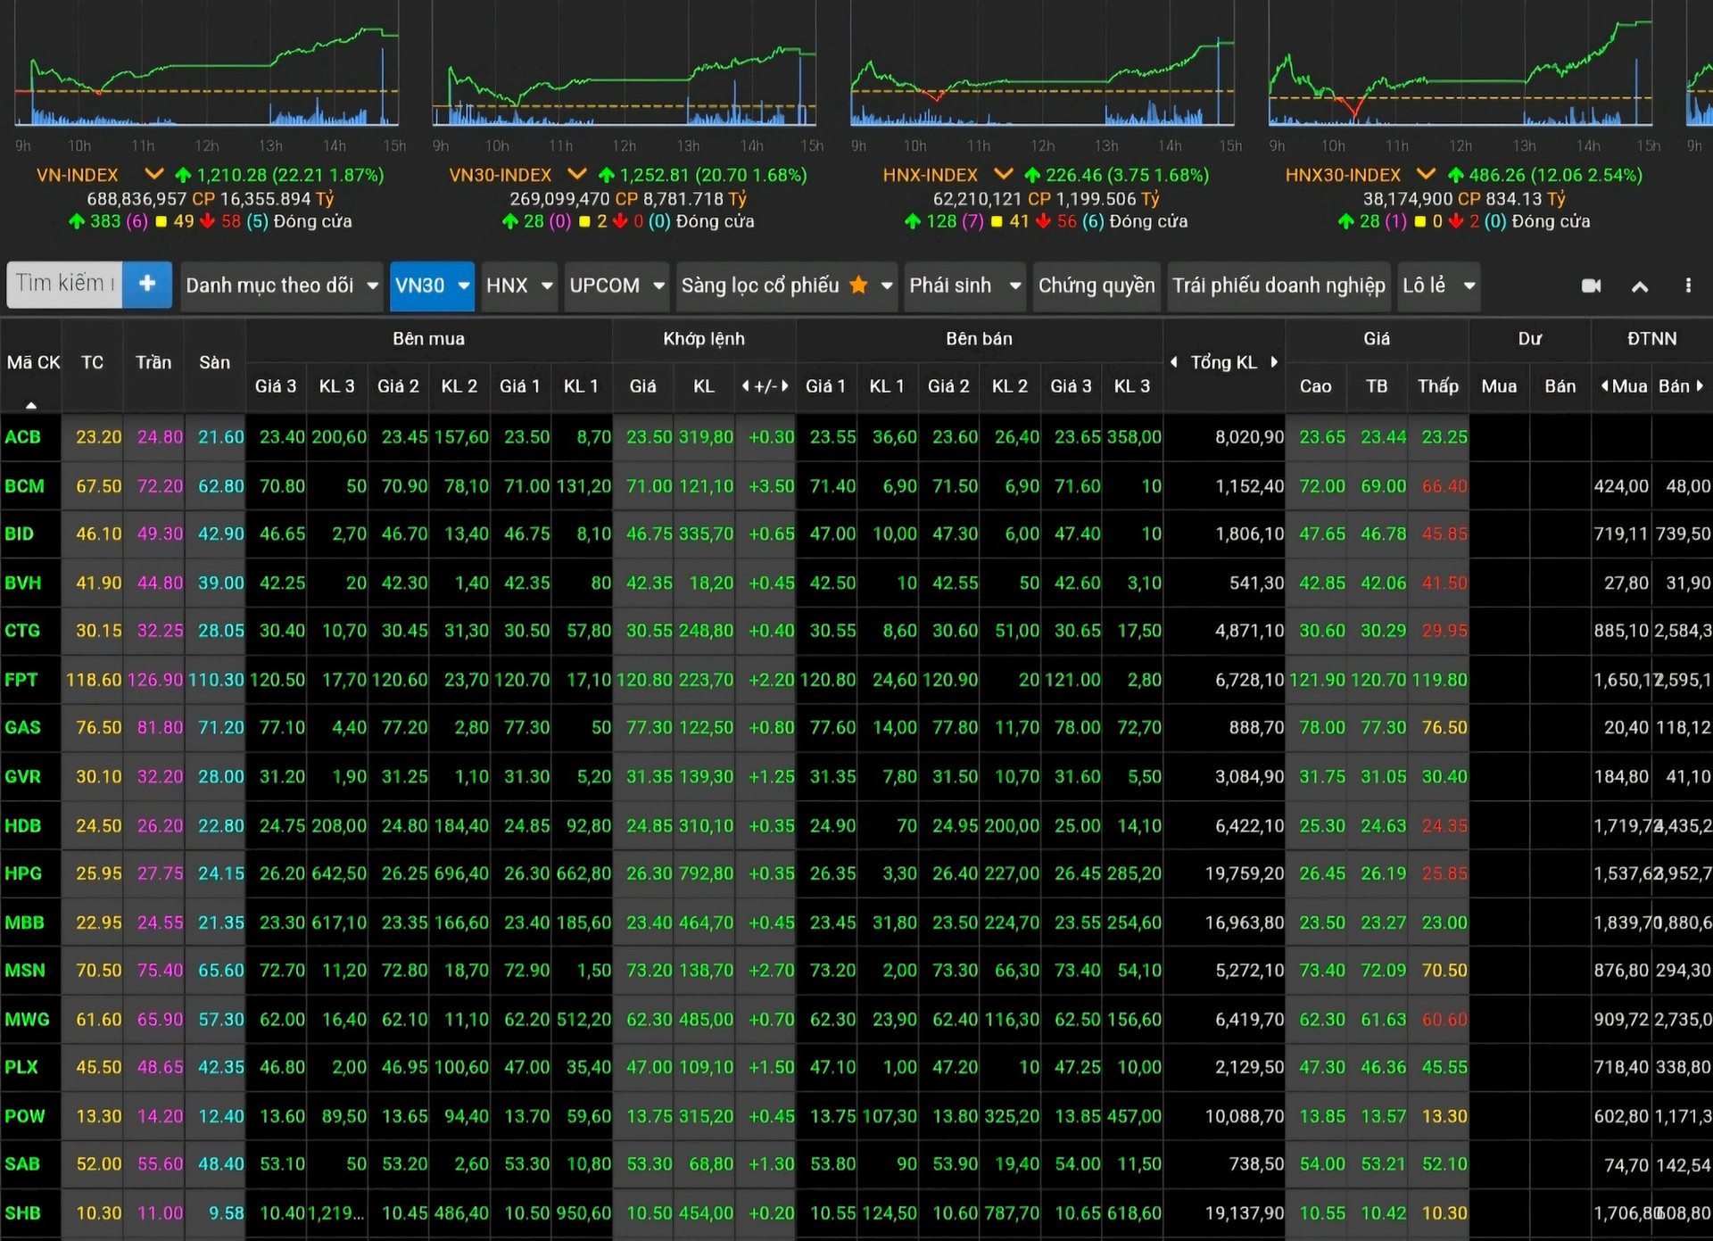This screenshot has height=1241, width=1713.
Task: Select the MWG stock symbol
Action: [27, 1019]
